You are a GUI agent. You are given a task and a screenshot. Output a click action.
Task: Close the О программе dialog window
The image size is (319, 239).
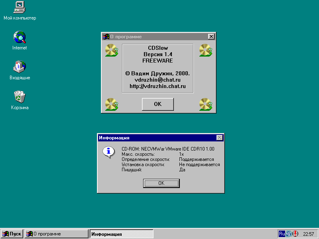[211, 37]
